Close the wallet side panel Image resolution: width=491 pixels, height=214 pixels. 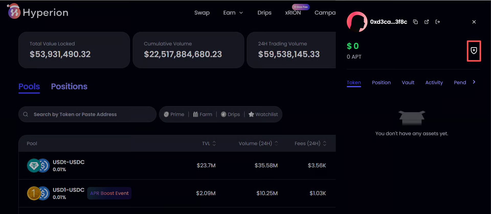474,22
